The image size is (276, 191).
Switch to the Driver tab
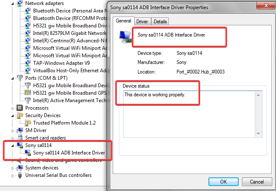142,22
